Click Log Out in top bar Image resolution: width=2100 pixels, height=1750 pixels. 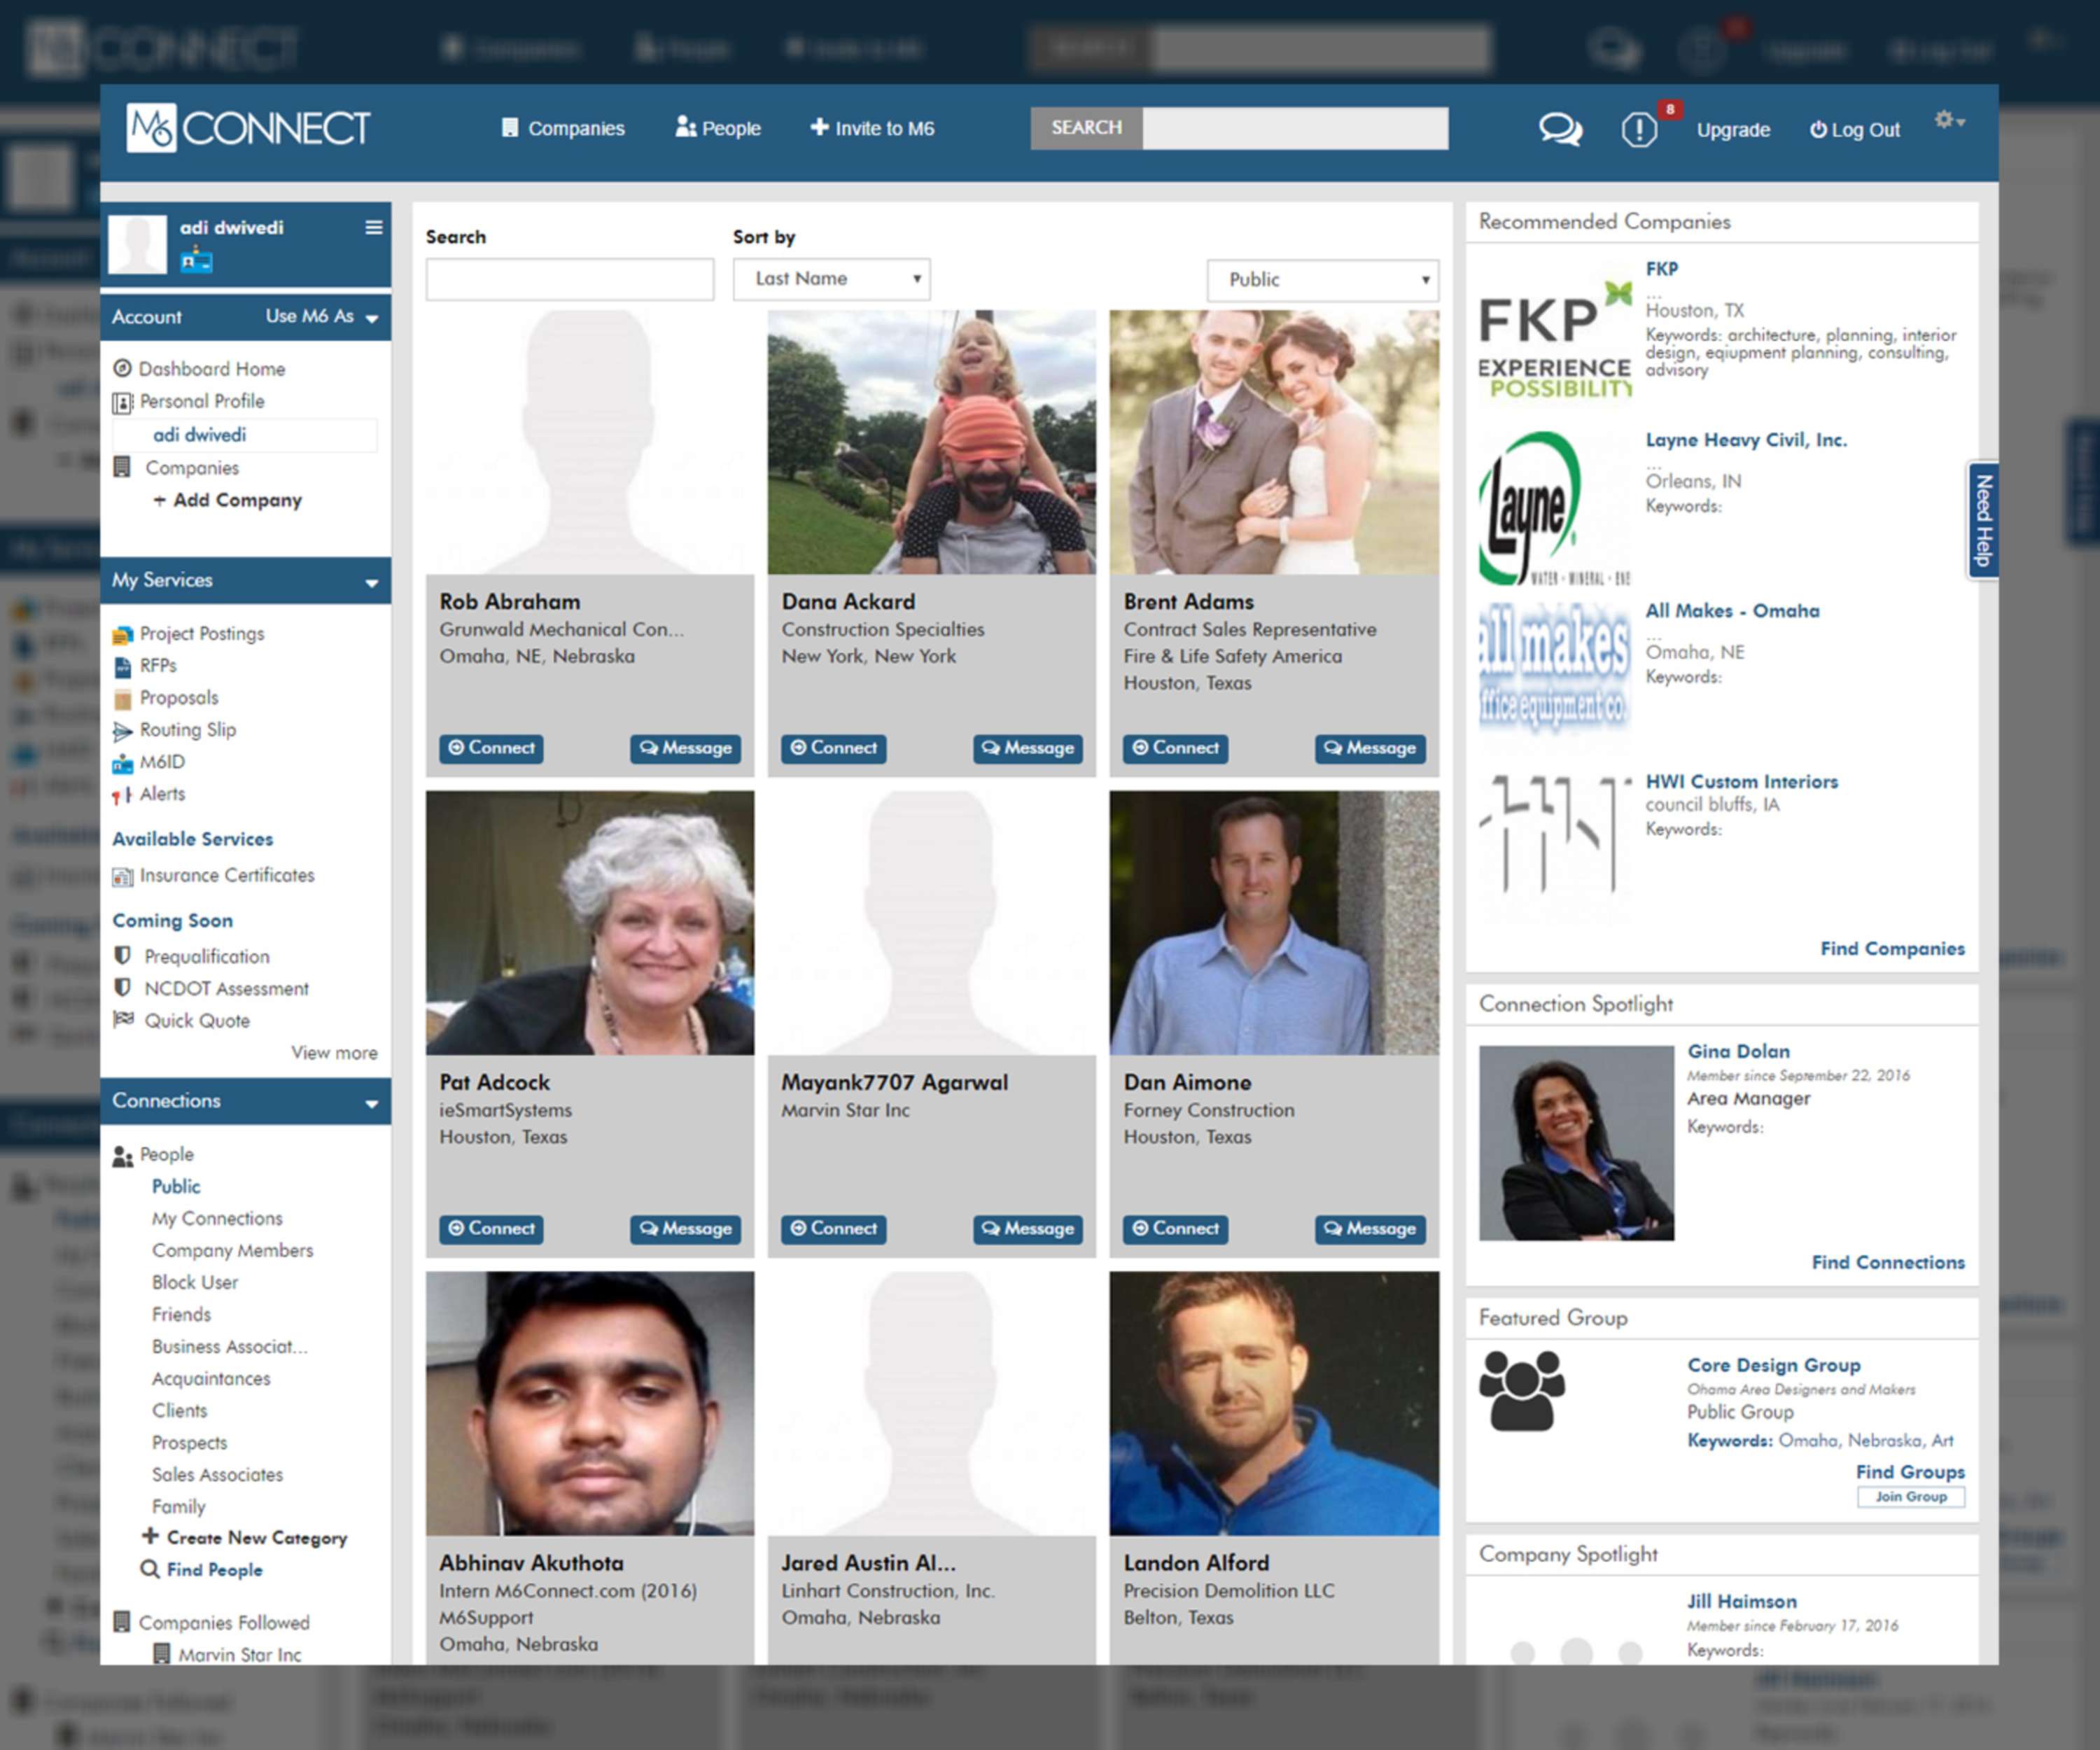pos(1855,130)
